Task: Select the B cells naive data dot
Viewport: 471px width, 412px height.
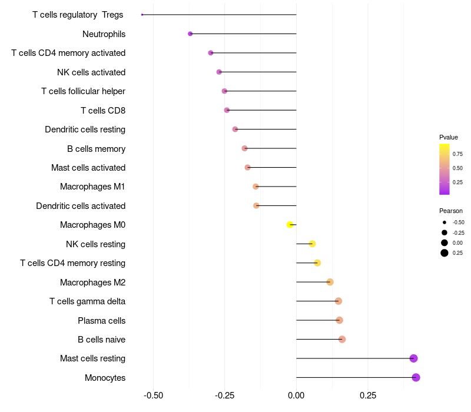Action: pos(342,340)
